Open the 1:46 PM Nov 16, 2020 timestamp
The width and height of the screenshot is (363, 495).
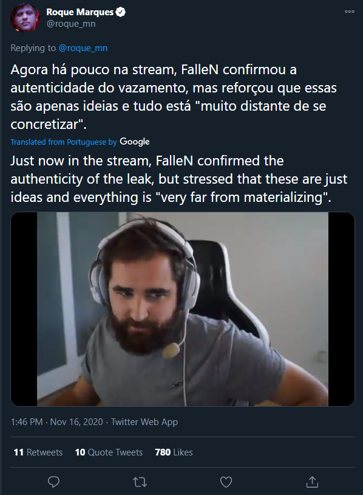coord(56,422)
